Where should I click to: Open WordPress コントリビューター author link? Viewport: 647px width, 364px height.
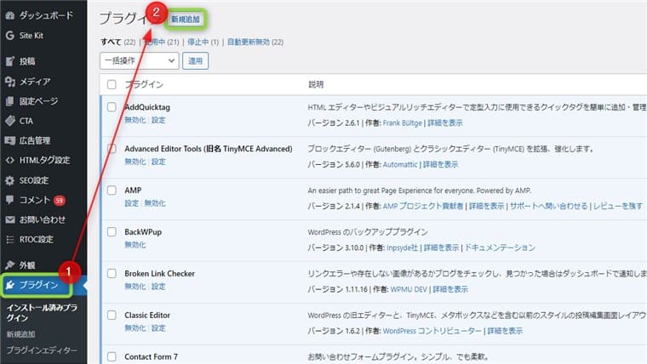coord(432,331)
